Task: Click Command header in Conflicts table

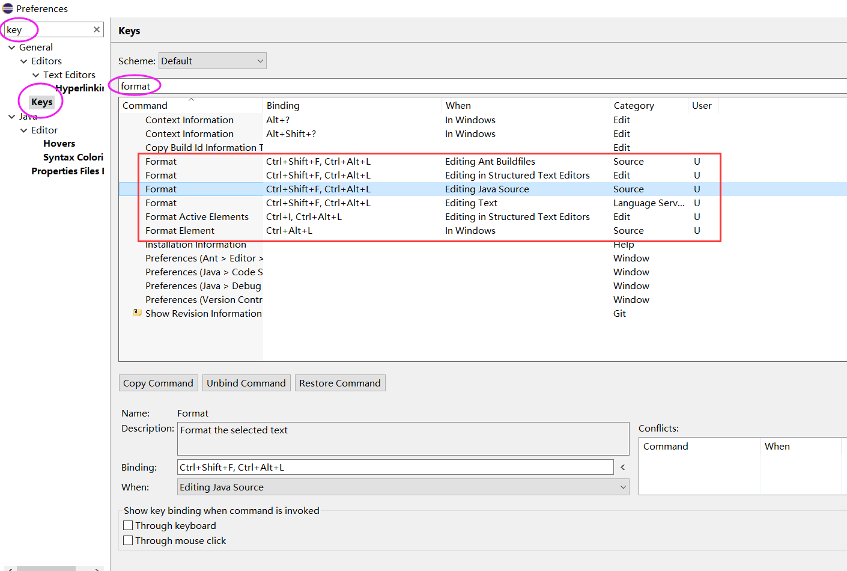Action: 700,446
